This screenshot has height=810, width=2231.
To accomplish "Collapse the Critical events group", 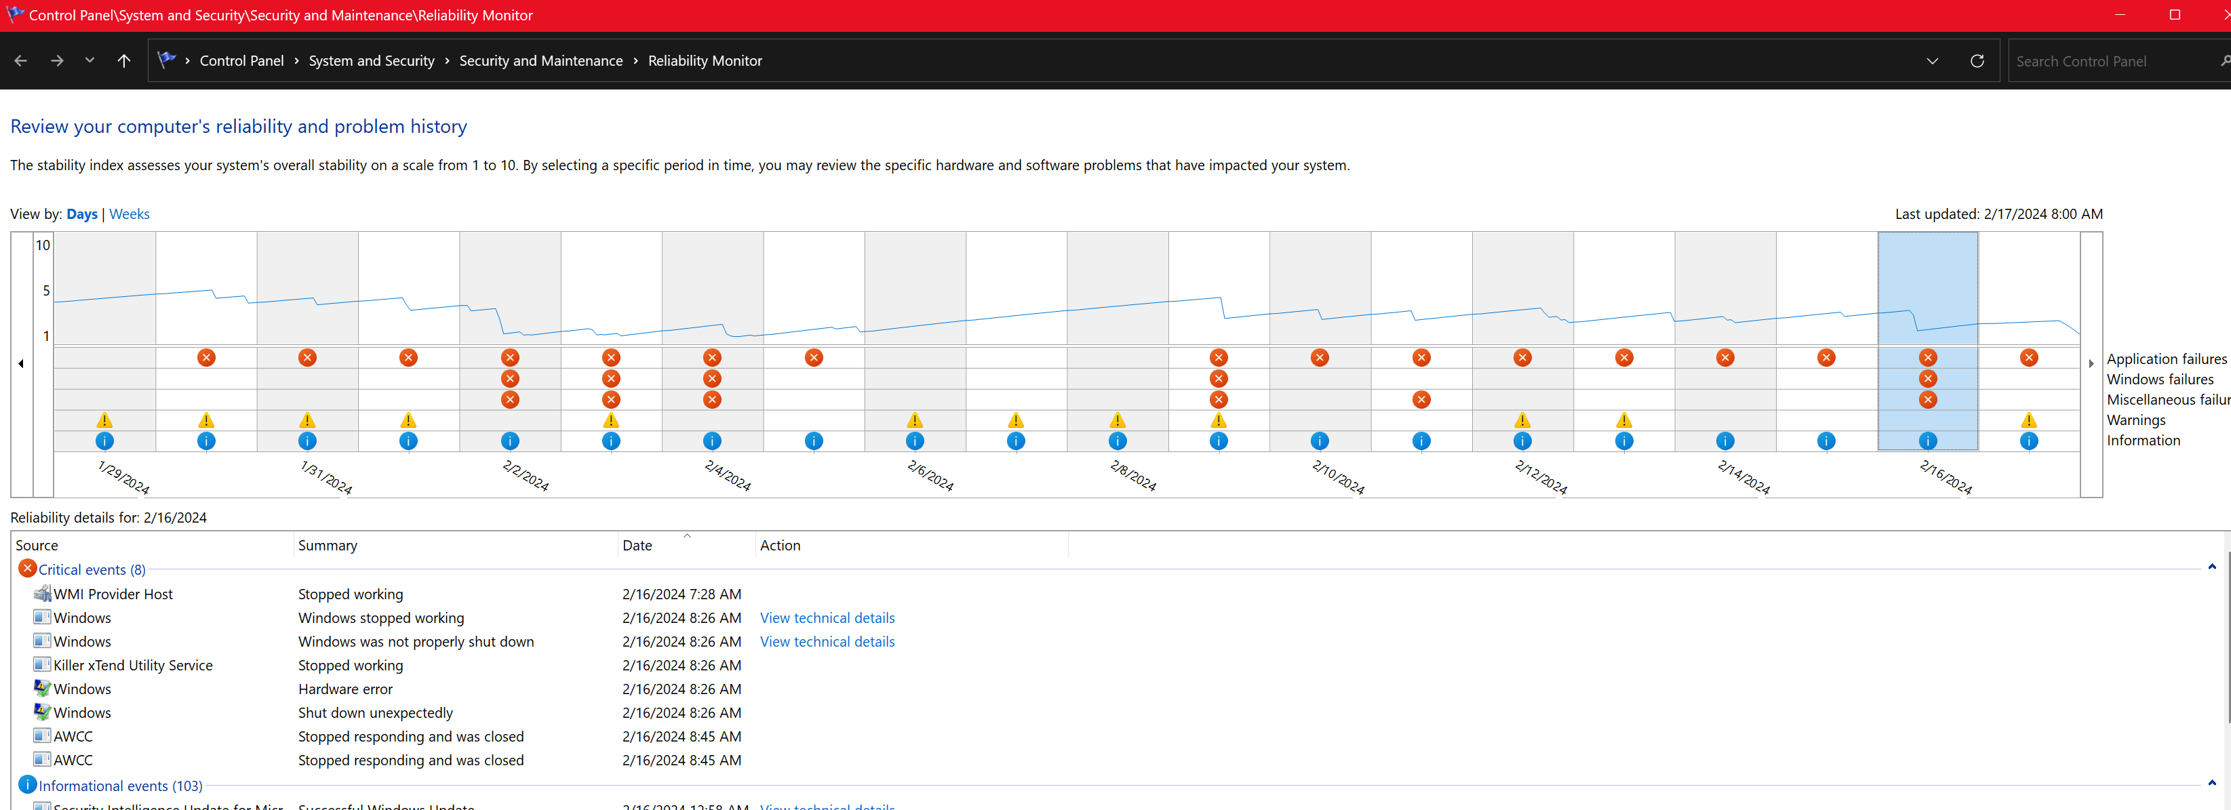I will pos(2211,567).
